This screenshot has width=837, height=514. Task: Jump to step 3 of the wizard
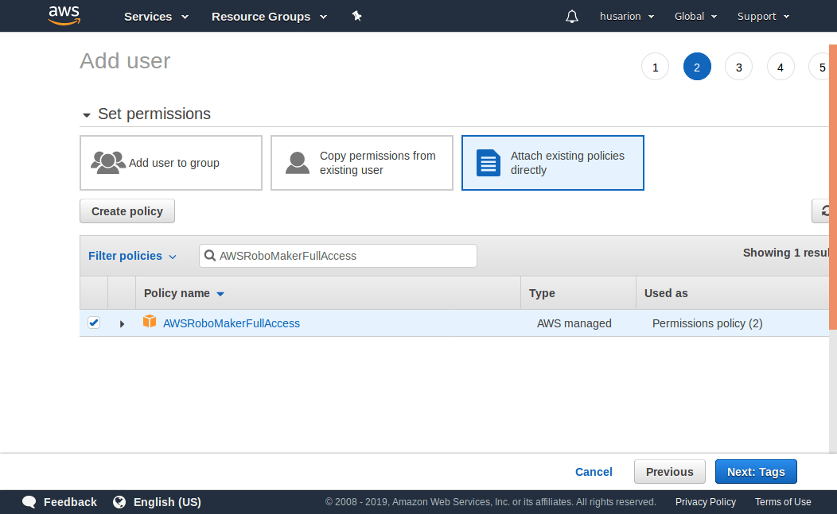click(x=739, y=67)
